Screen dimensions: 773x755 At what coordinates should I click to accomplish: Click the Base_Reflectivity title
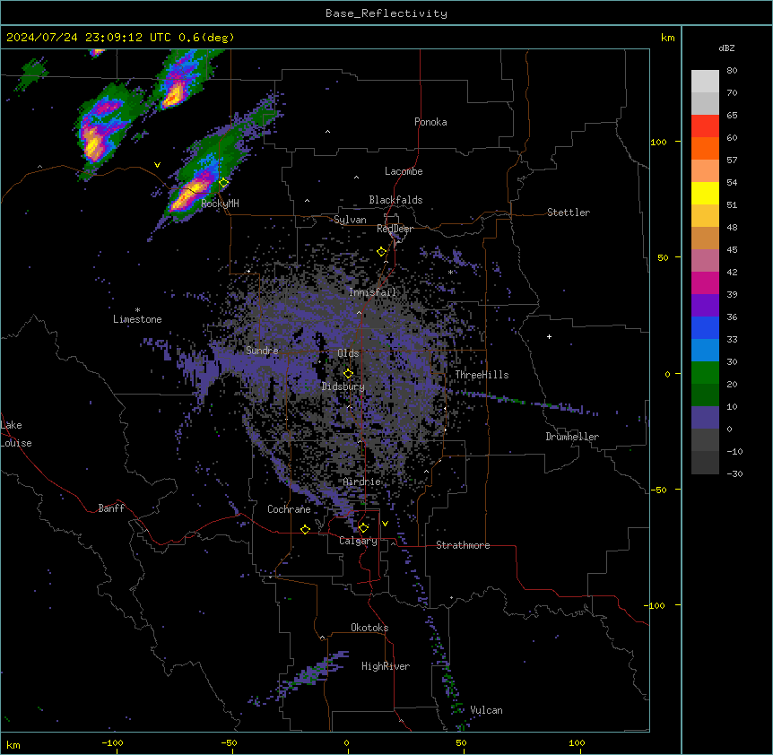[386, 13]
